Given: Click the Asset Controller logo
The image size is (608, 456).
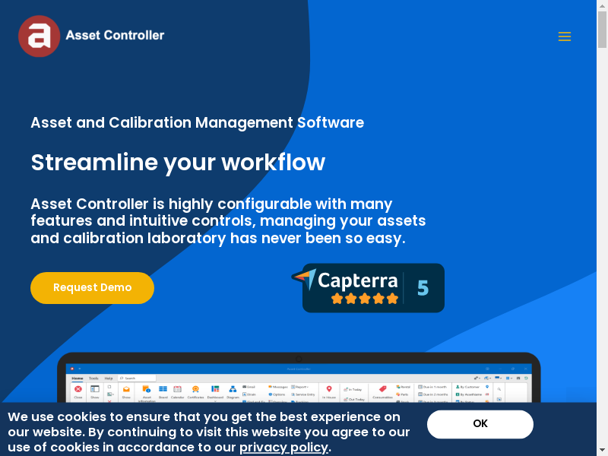Looking at the screenshot, I should (91, 36).
